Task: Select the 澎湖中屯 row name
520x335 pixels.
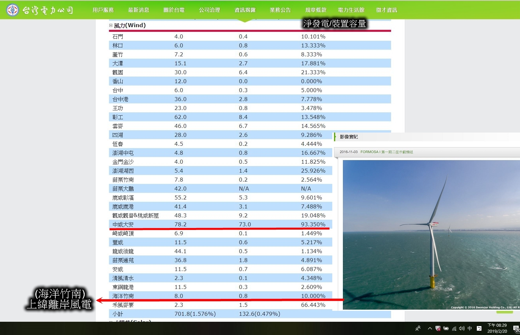Action: click(123, 153)
